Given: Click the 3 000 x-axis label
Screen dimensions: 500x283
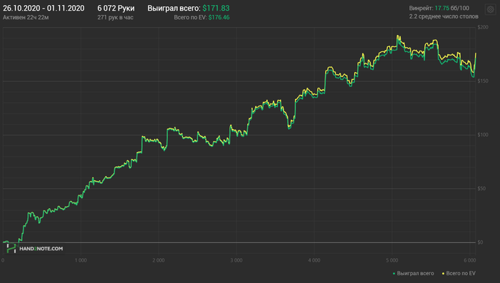Looking at the screenshot, I should (236, 261).
